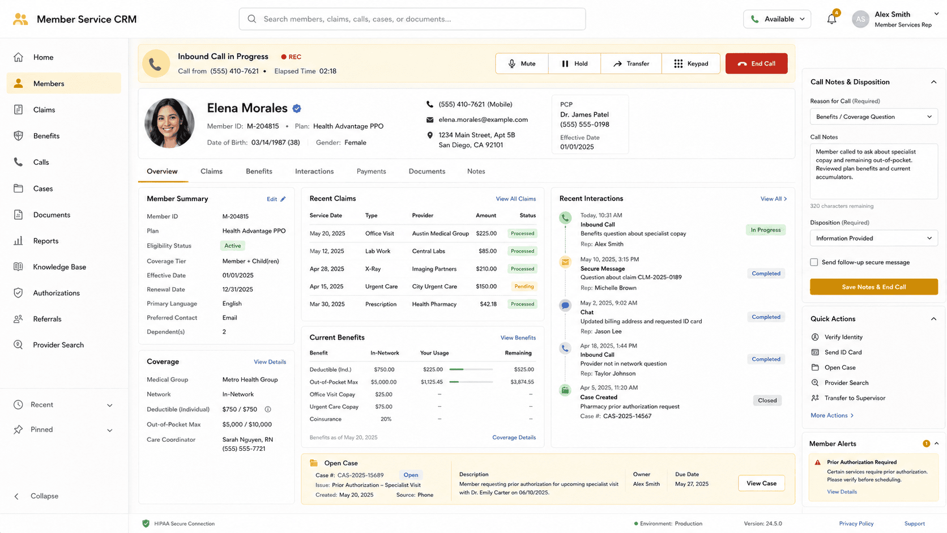Image resolution: width=947 pixels, height=533 pixels.
Task: Open the notifications bell
Action: pos(831,19)
